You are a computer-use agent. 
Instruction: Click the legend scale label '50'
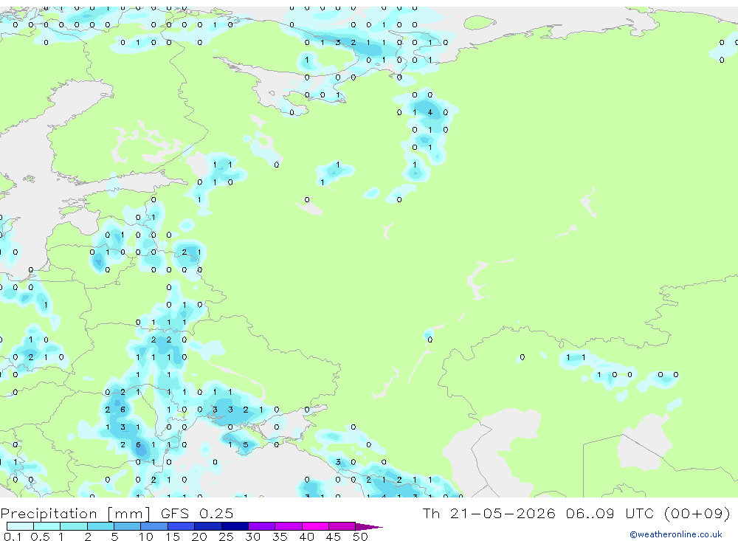coord(360,537)
